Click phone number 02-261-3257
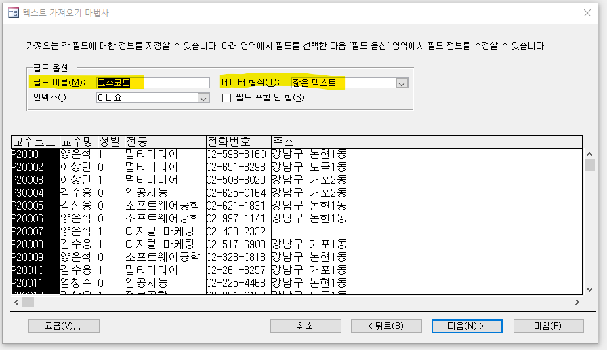This screenshot has height=350, width=607. coord(236,270)
